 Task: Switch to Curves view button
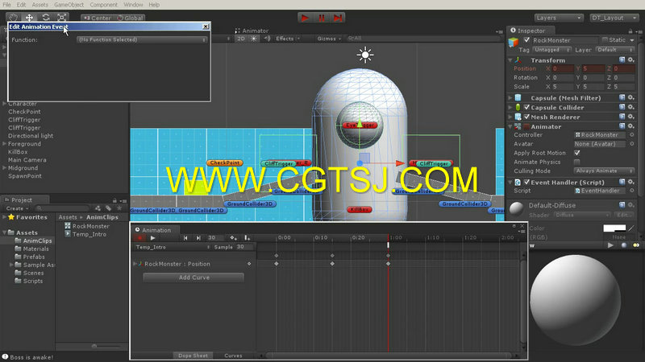coord(233,356)
